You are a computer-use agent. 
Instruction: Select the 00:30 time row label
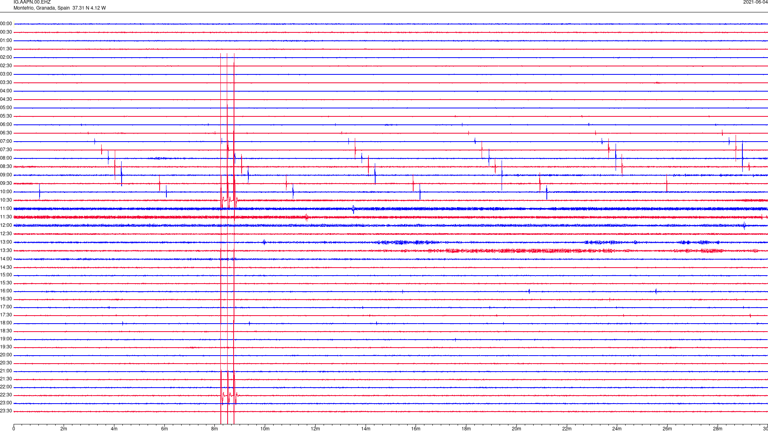(x=6, y=32)
